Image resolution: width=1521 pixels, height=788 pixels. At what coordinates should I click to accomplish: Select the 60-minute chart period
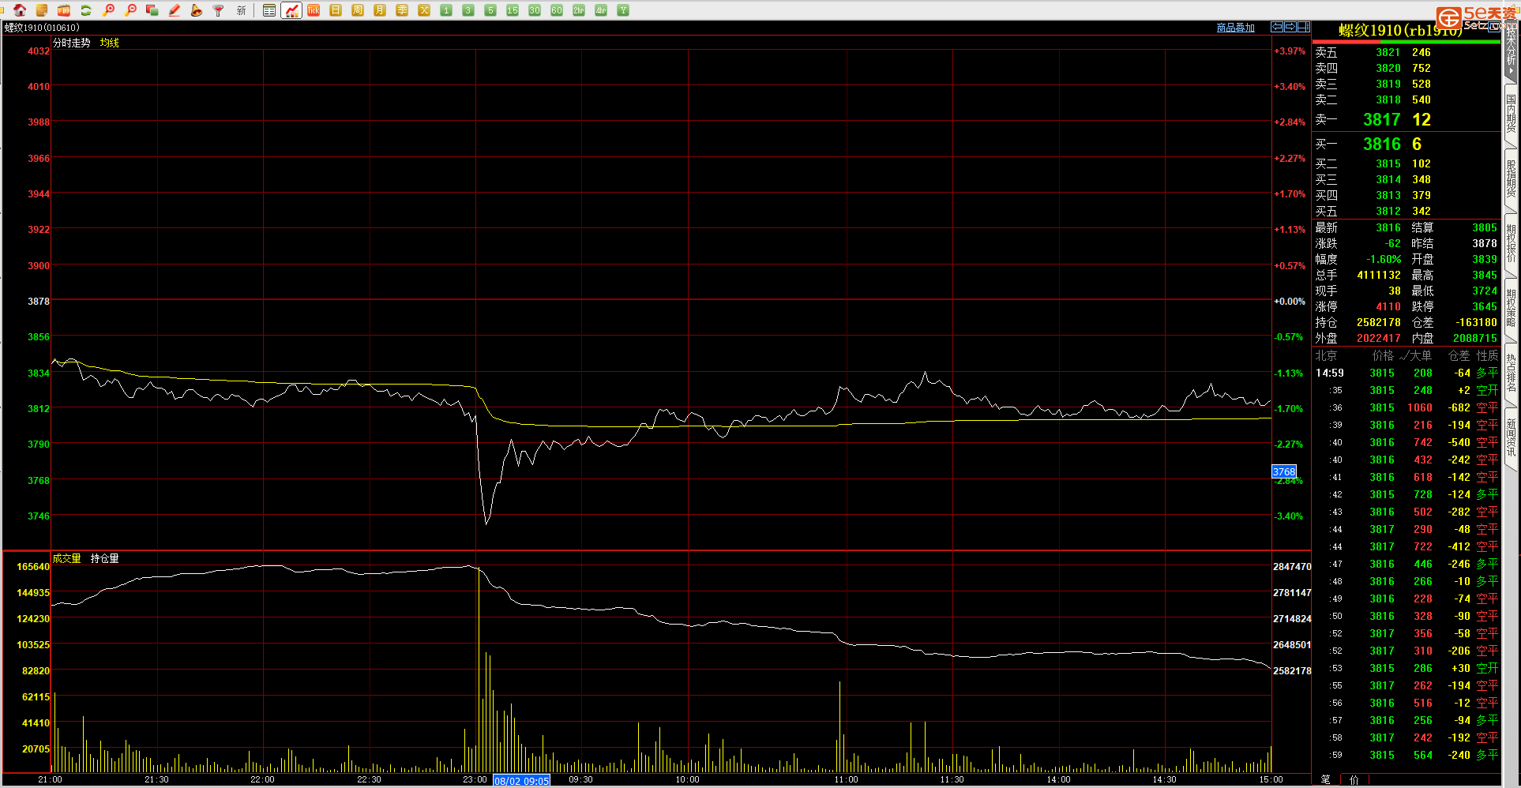point(557,10)
